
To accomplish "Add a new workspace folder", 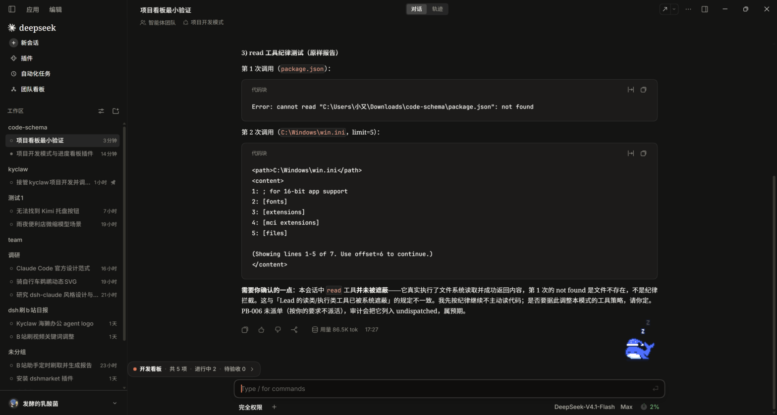I will tap(116, 111).
